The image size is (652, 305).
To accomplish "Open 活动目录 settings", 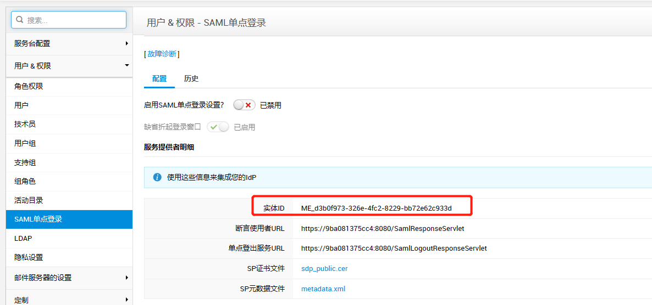I will point(29,200).
